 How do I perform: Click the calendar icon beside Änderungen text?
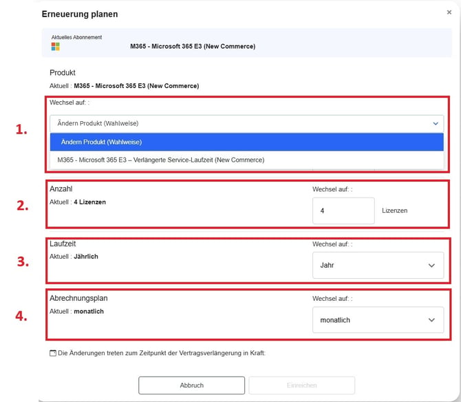pos(53,353)
